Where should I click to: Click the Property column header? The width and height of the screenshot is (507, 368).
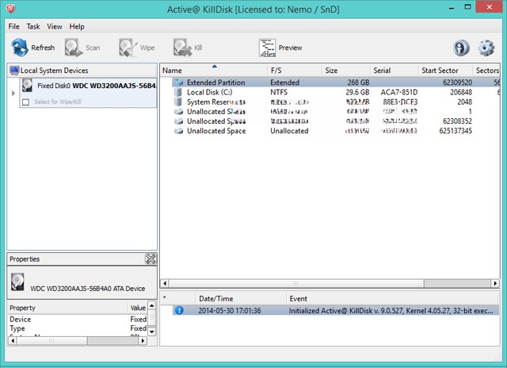click(x=67, y=308)
